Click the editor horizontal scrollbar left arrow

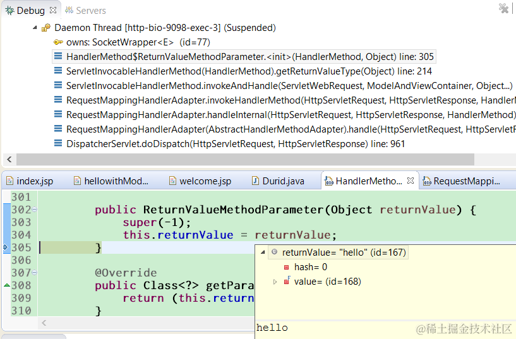coord(44,323)
